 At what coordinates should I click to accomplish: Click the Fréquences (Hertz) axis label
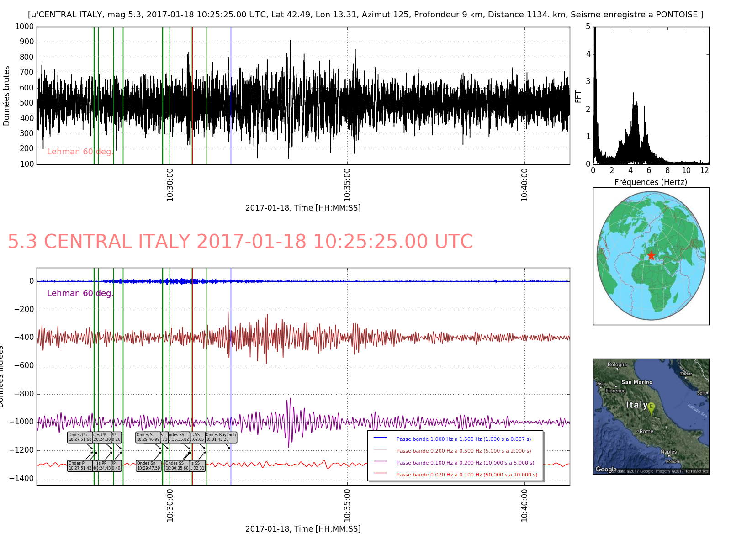pyautogui.click(x=650, y=182)
